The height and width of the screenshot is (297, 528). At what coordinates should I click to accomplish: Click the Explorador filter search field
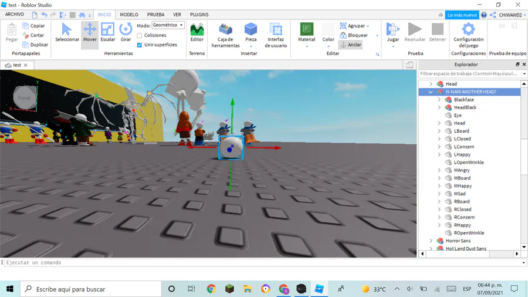pos(471,73)
